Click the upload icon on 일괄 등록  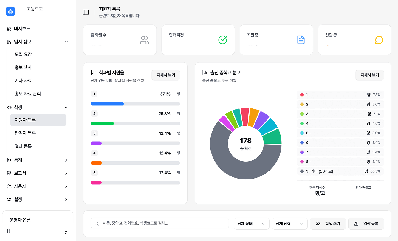click(x=356, y=224)
